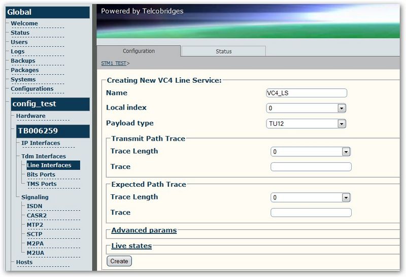Click the Expected Path Trace input field

point(311,213)
